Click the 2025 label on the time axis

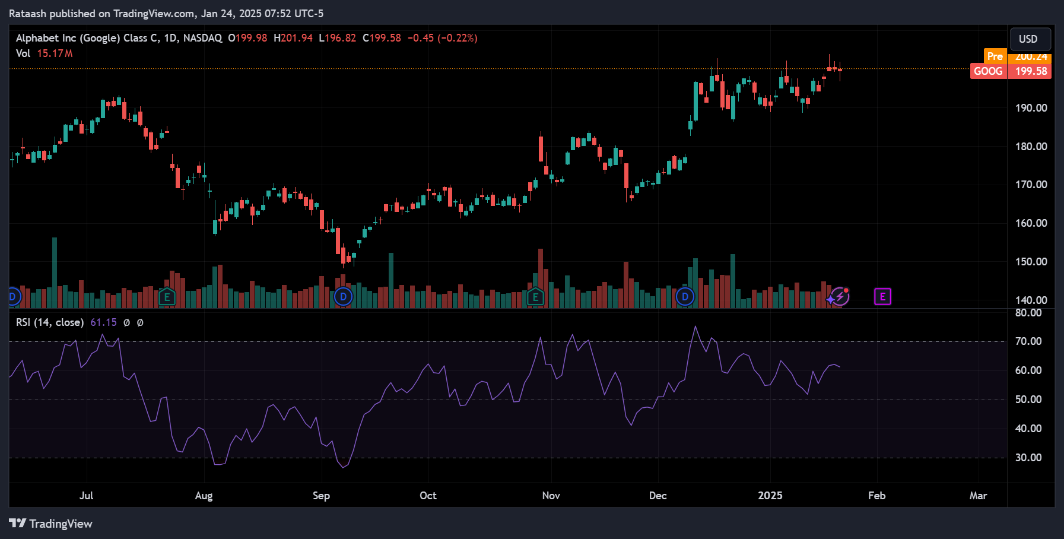point(770,496)
